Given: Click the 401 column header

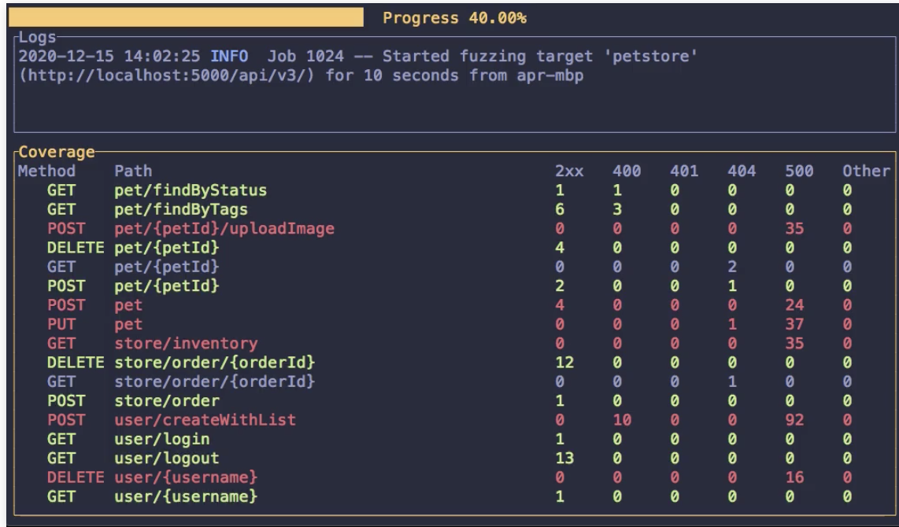Looking at the screenshot, I should pos(684,171).
